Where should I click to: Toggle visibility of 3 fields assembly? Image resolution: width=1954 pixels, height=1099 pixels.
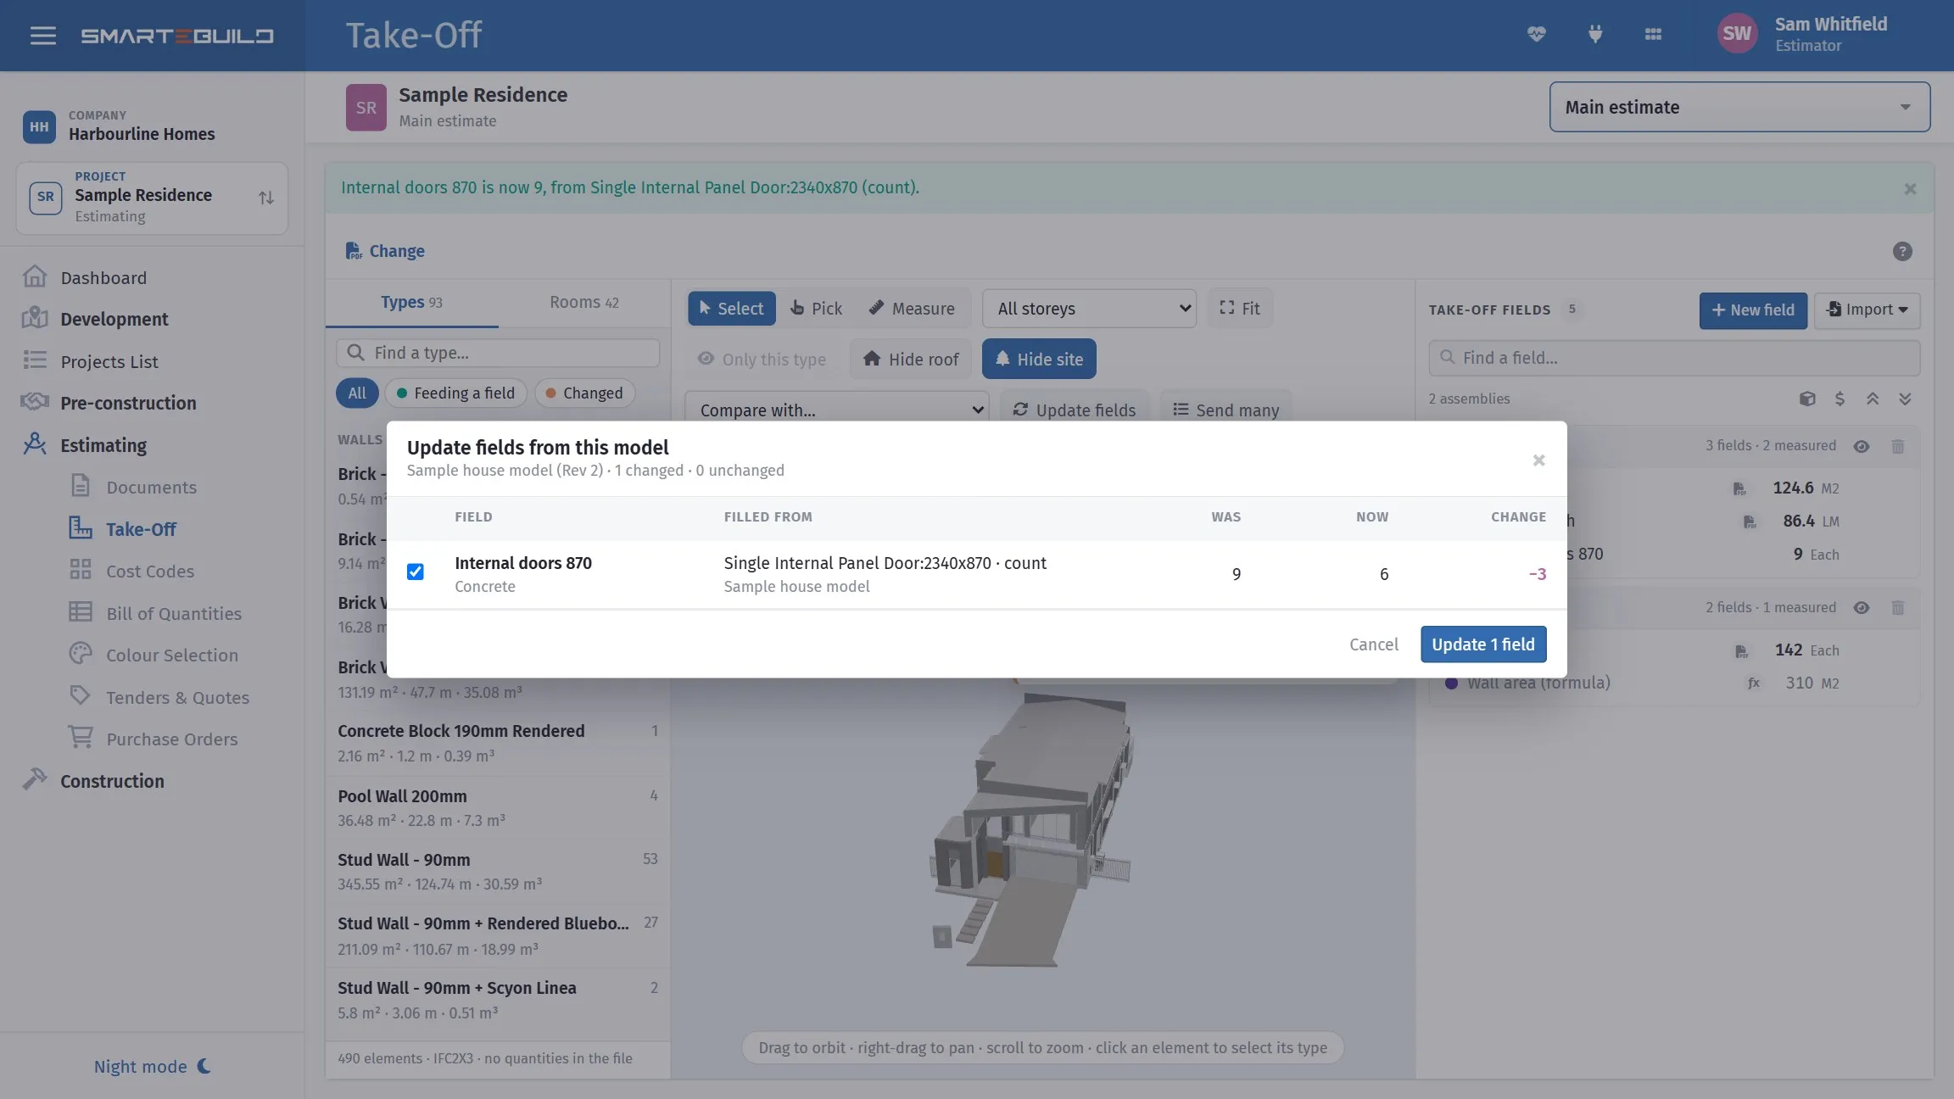pos(1862,446)
